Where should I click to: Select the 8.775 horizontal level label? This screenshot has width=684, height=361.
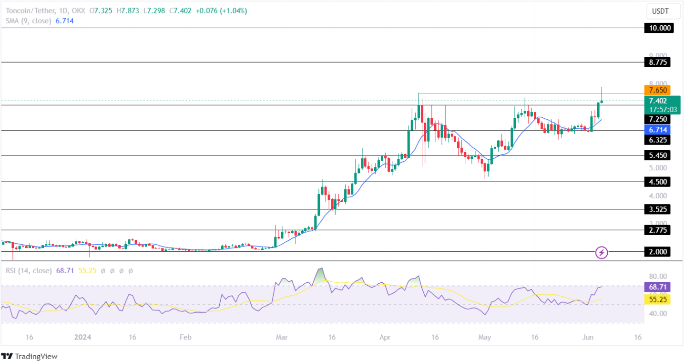pyautogui.click(x=657, y=62)
